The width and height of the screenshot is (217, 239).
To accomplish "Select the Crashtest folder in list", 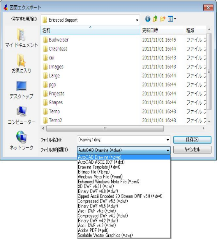I will point(58,49).
